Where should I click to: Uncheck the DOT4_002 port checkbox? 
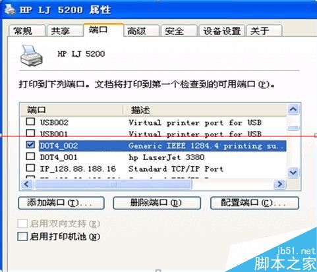(x=30, y=145)
